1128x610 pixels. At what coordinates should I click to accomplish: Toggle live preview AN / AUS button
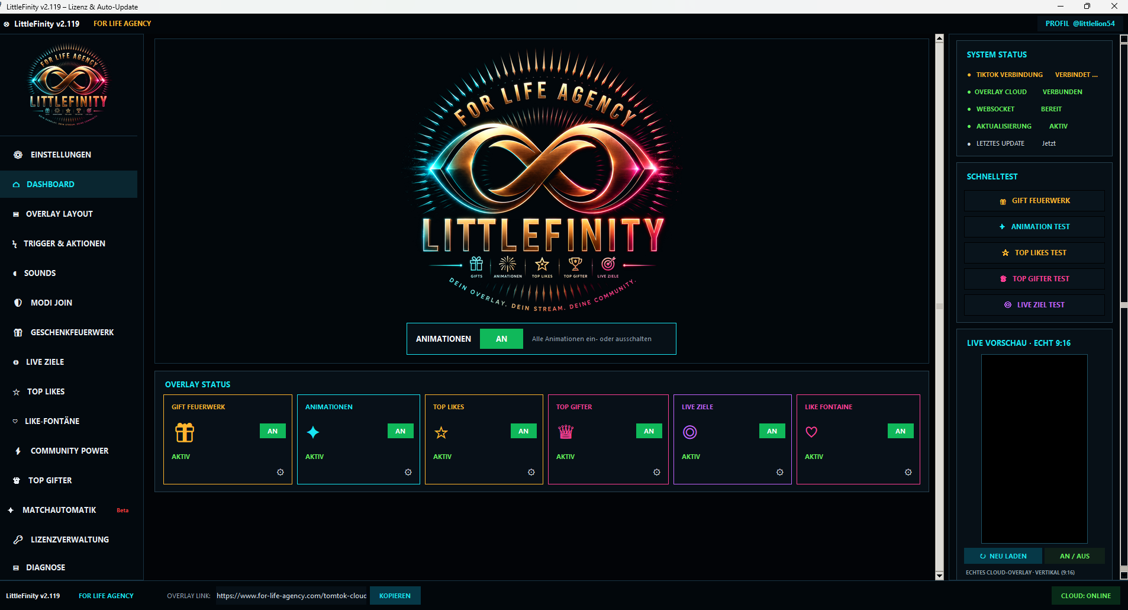(1075, 556)
